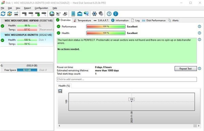Click the help icon on the Health row
This screenshot has width=204, height=131.
[200, 33]
